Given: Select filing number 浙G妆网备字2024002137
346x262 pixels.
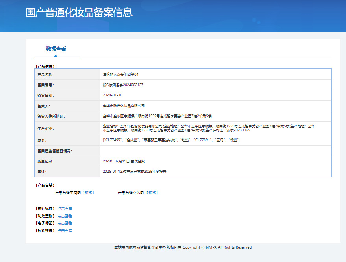Looking at the screenshot, I should point(123,85).
